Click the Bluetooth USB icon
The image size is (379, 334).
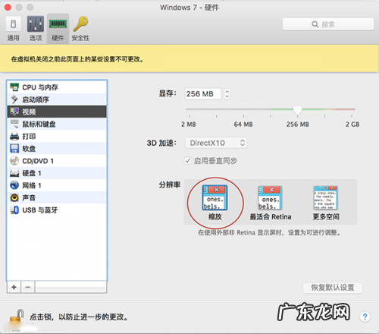[x=14, y=210]
